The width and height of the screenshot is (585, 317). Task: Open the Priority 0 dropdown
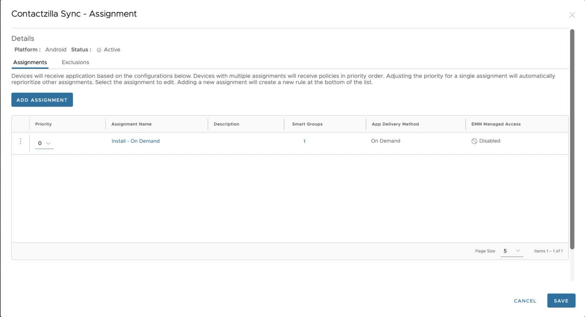[44, 143]
